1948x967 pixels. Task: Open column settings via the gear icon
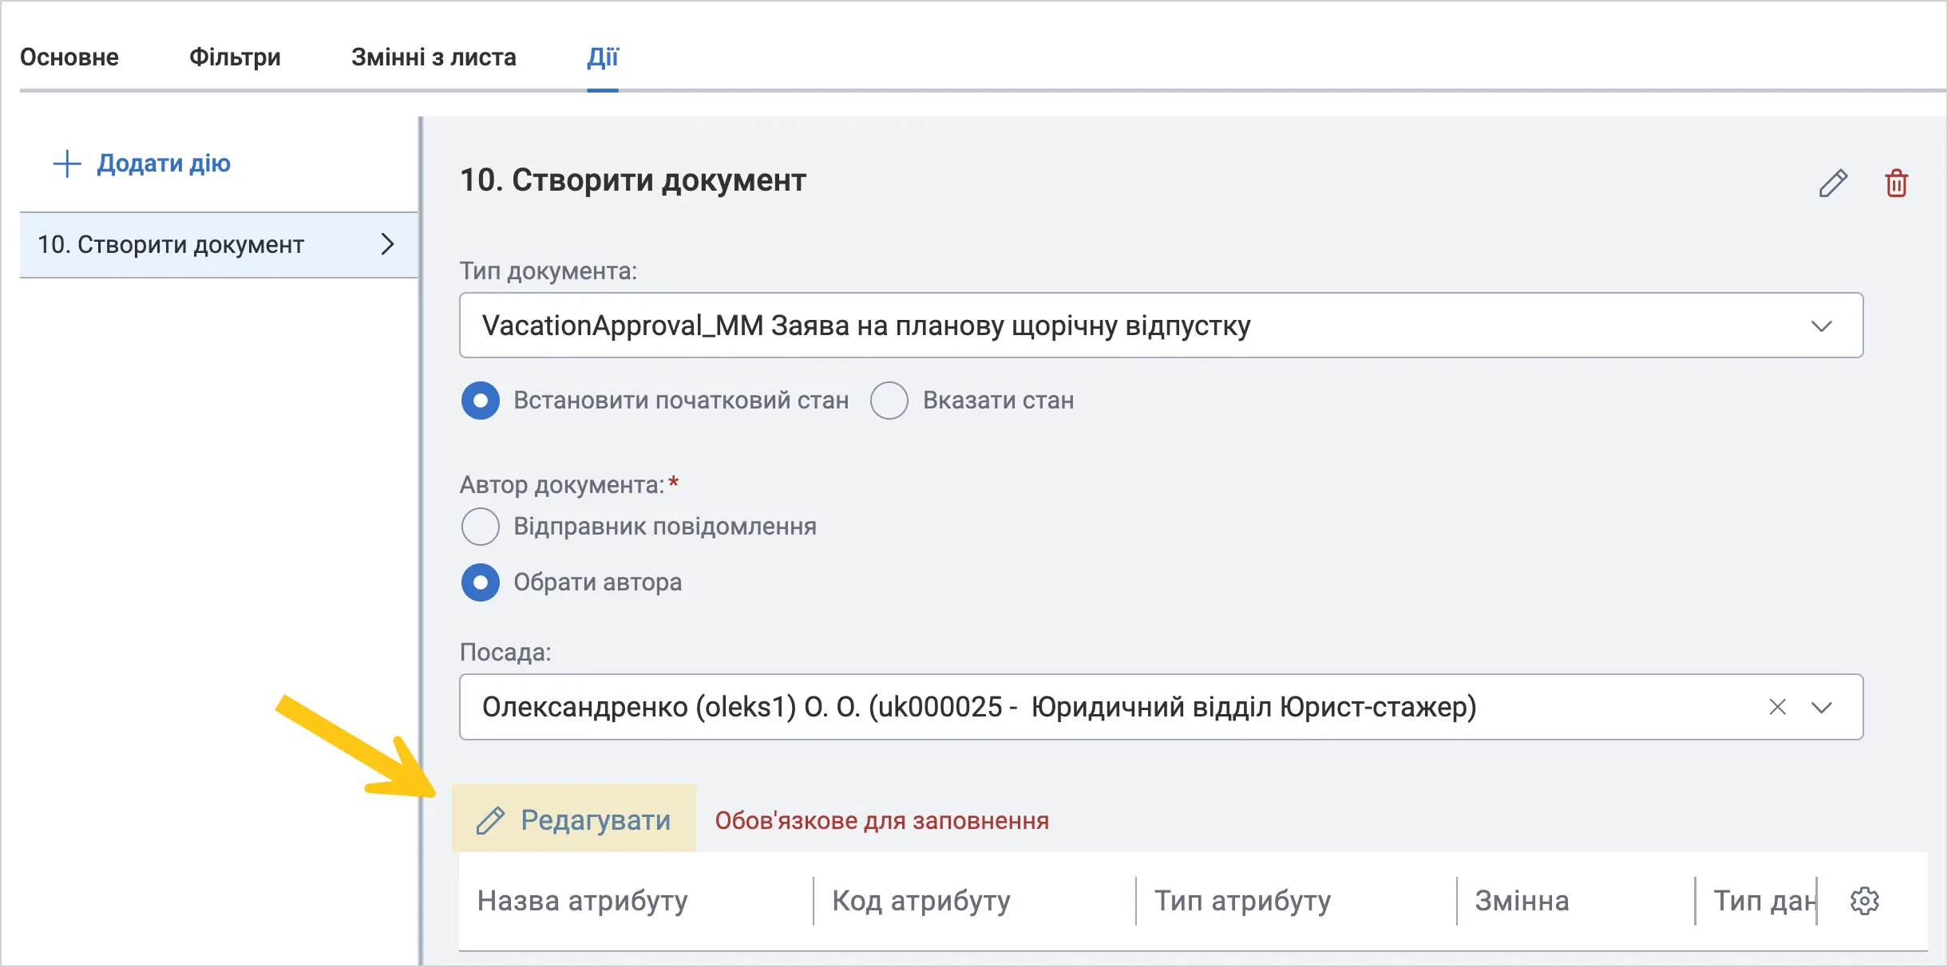tap(1864, 901)
